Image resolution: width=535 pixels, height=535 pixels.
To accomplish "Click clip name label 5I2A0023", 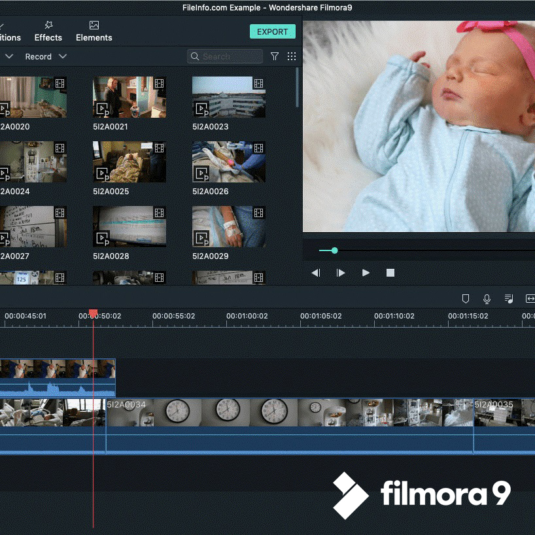I will click(x=210, y=127).
